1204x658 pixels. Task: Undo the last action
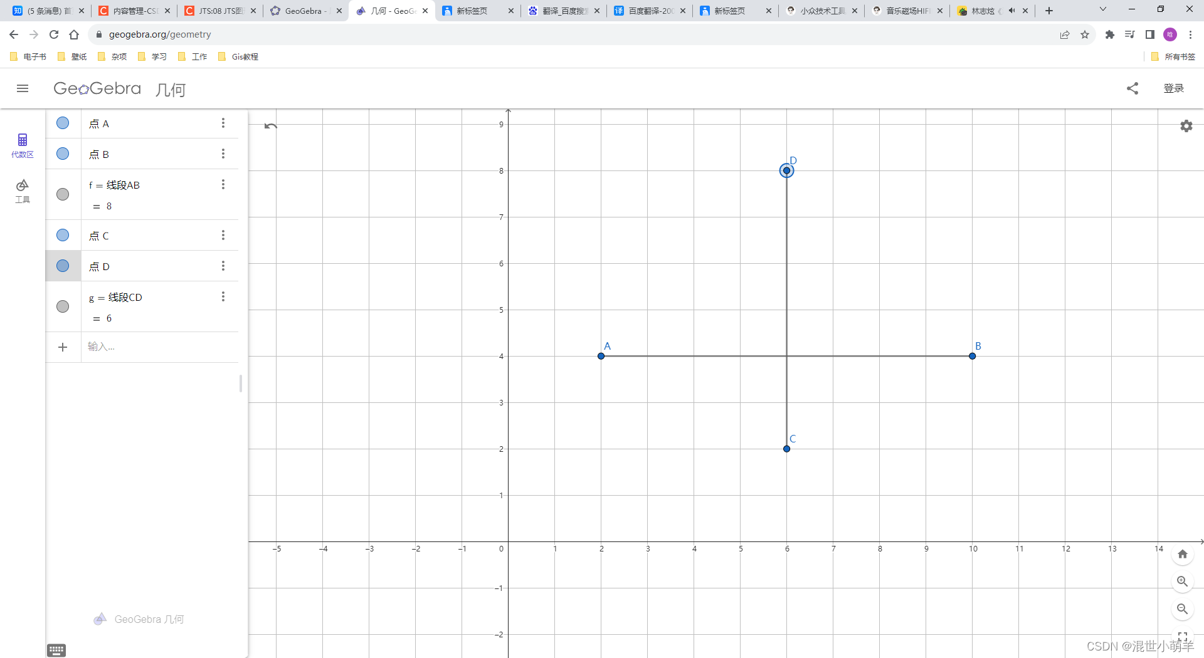[270, 126]
